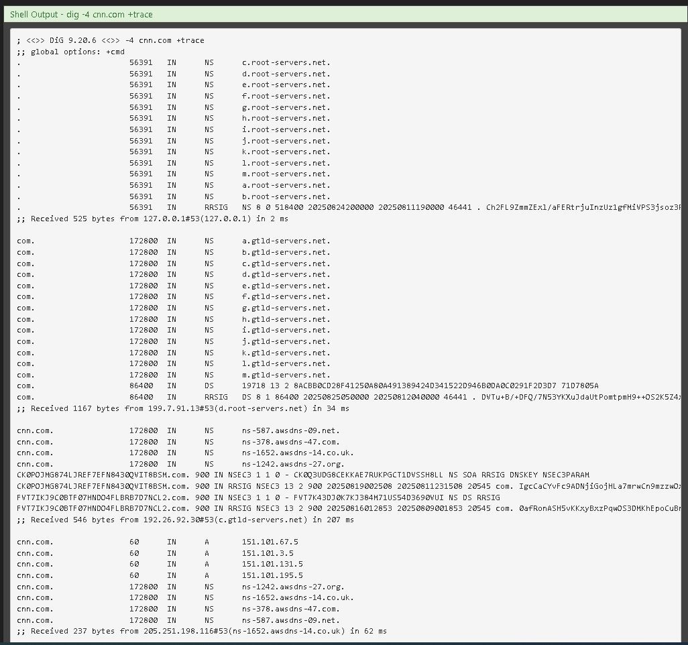Select the e.gtld-servers.net. NS record
The height and width of the screenshot is (645, 688).
174,286
